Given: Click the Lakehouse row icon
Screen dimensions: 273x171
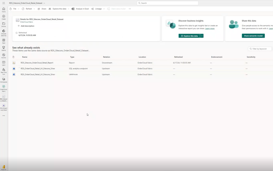Looking at the screenshot, I should coord(14,74).
